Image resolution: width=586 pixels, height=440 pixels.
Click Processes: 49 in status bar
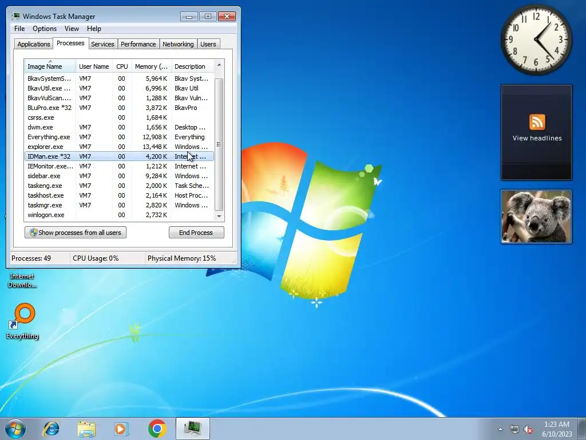click(x=31, y=258)
